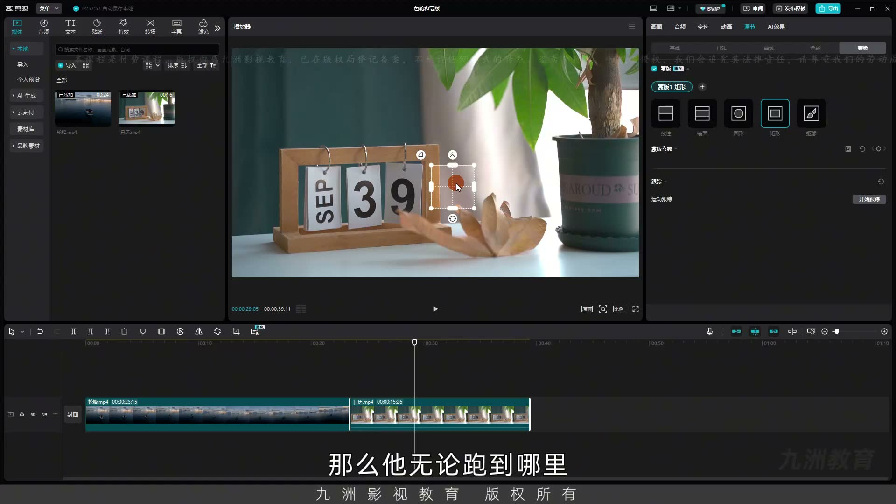Select the 镜面 mirror mask shape
The height and width of the screenshot is (504, 896).
point(702,113)
